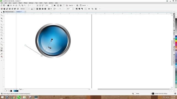
Task: Open the Objects docker tab
Action: (x=174, y=33)
